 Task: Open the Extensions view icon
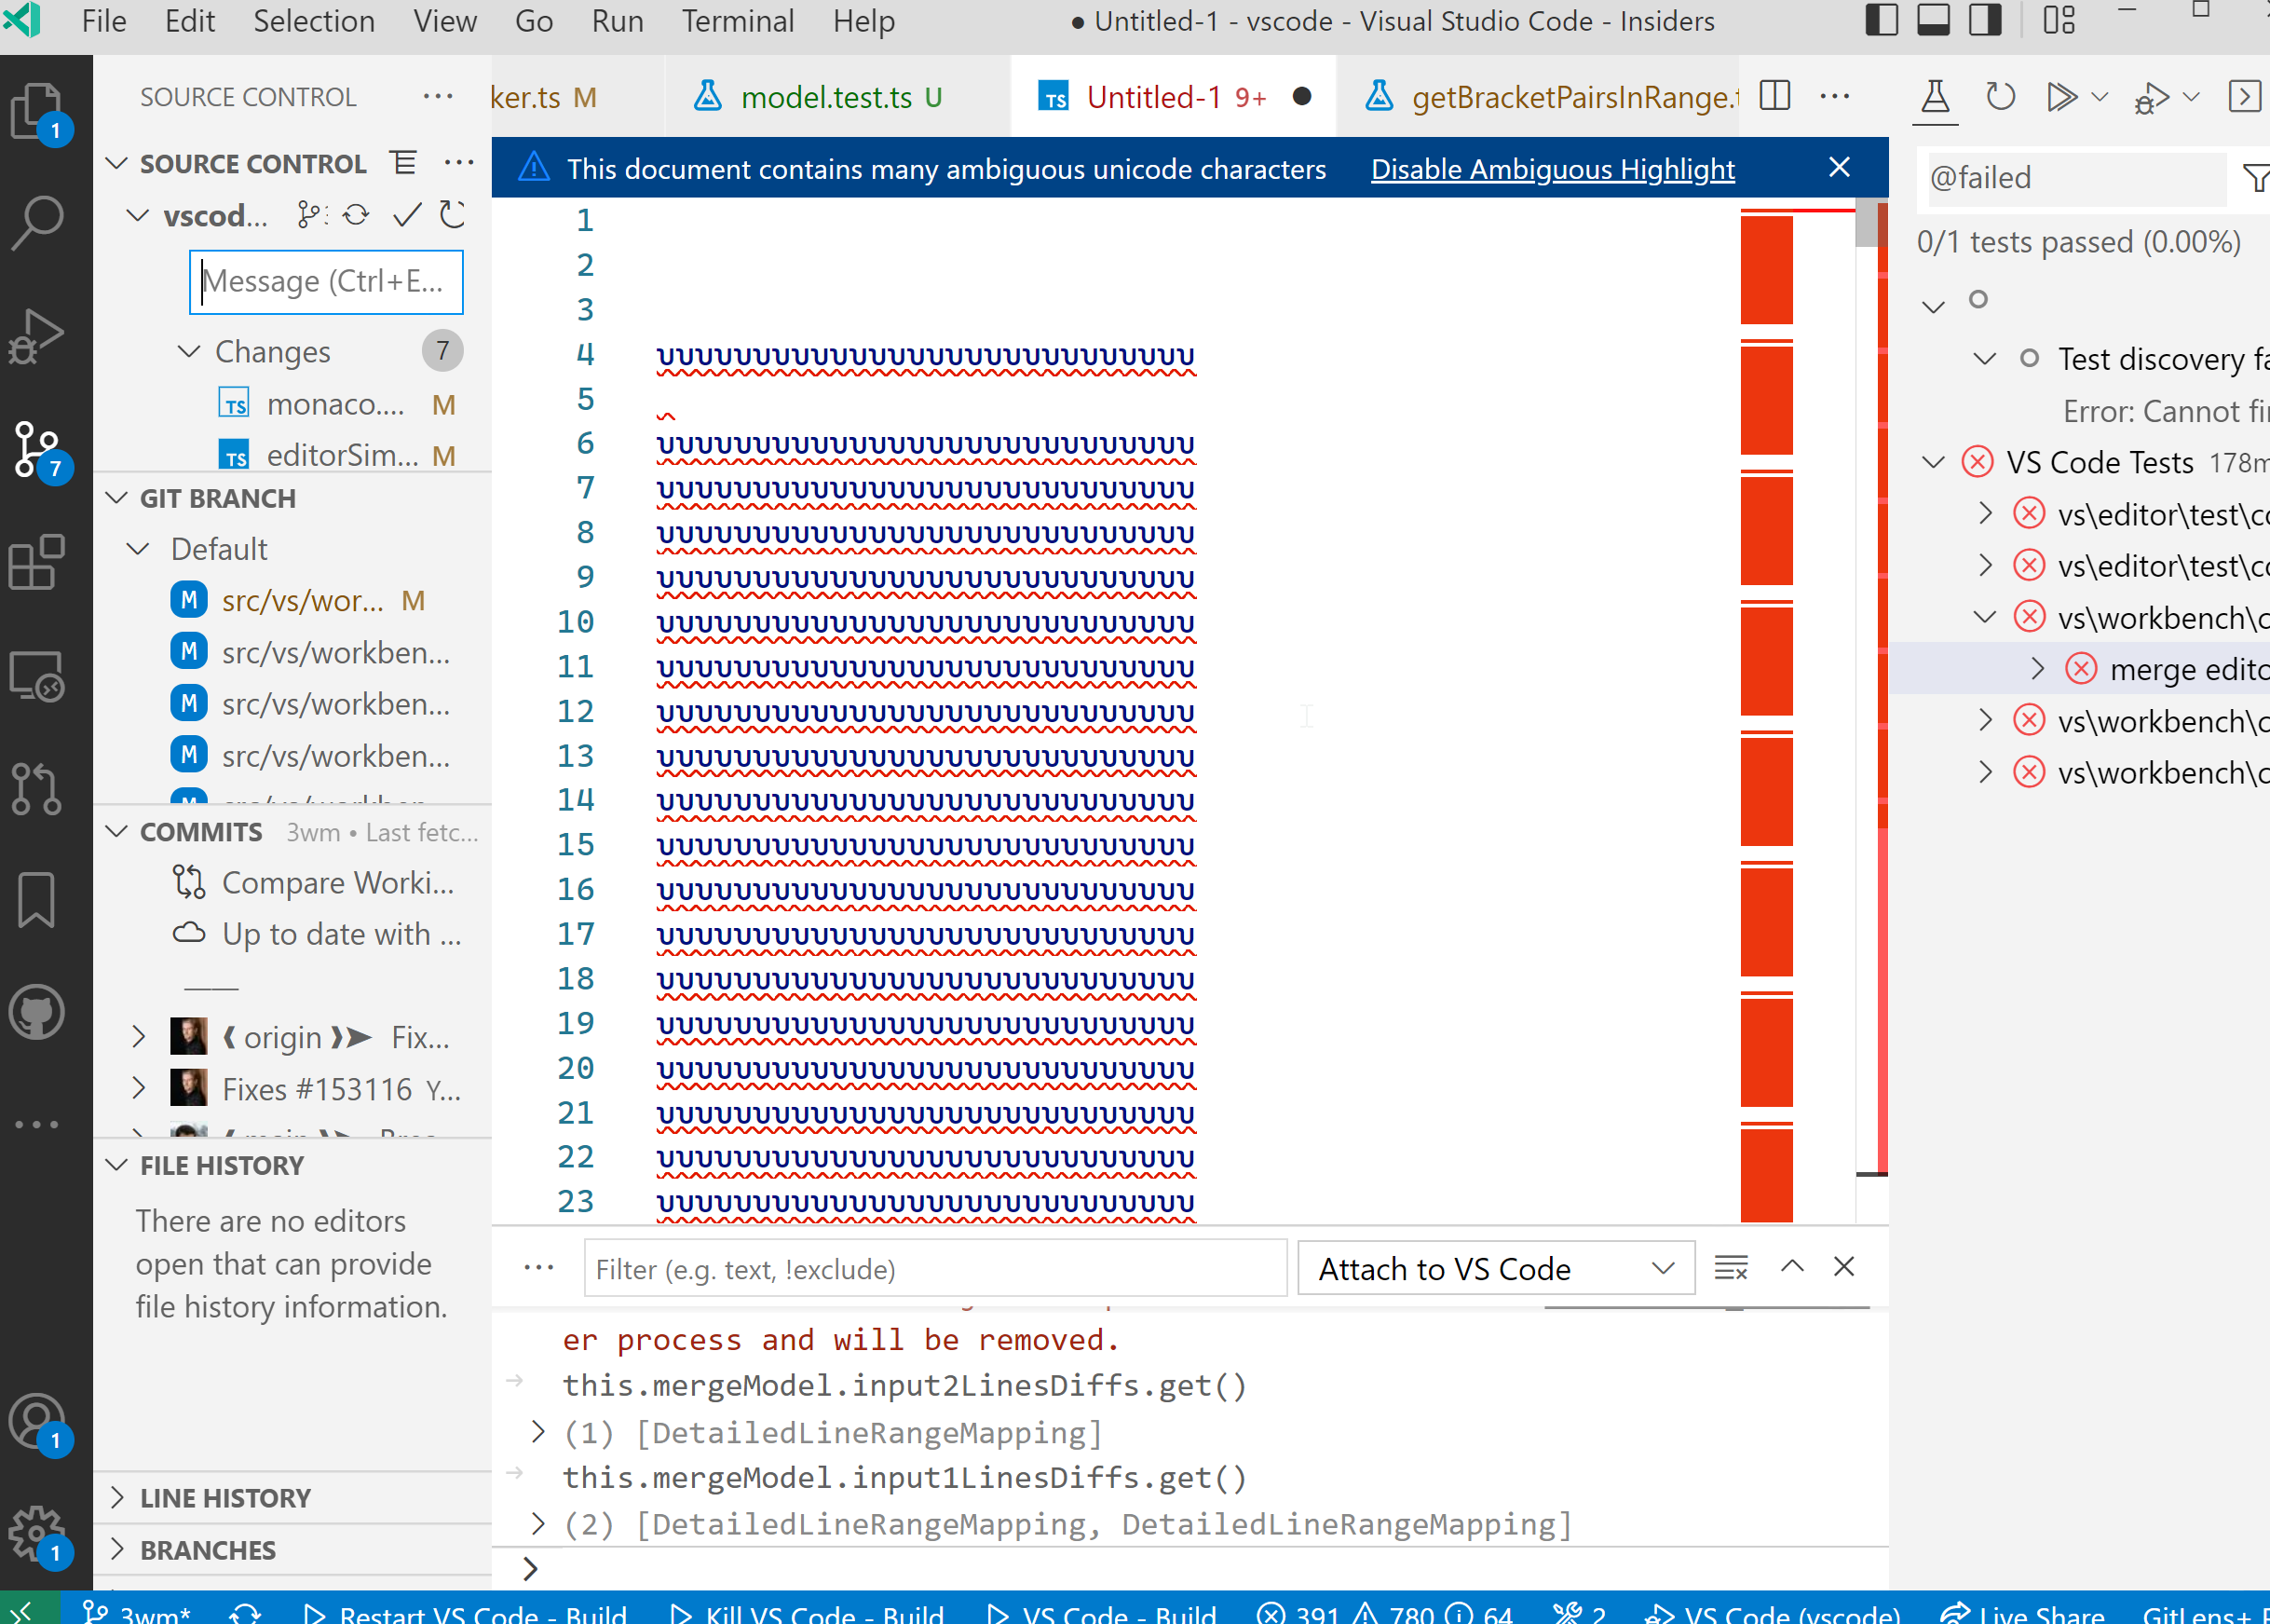click(38, 562)
